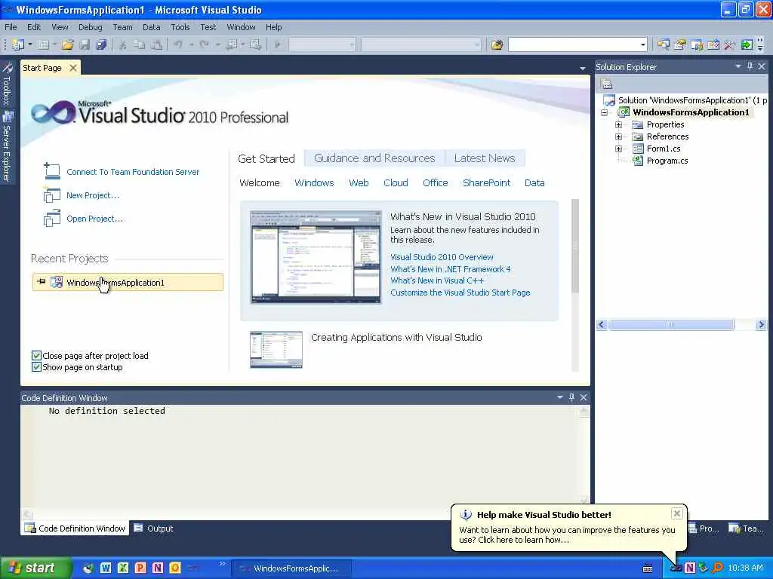This screenshot has height=579, width=773.
Task: Click the New Project... link
Action: click(93, 195)
